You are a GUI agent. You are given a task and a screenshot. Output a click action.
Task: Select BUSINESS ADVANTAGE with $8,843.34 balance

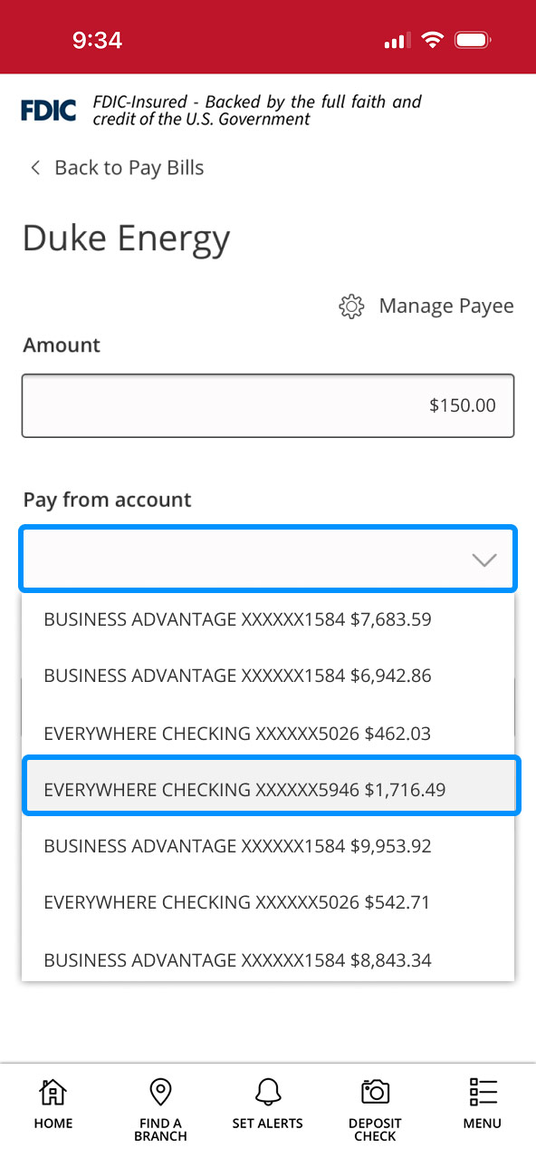[x=237, y=959]
